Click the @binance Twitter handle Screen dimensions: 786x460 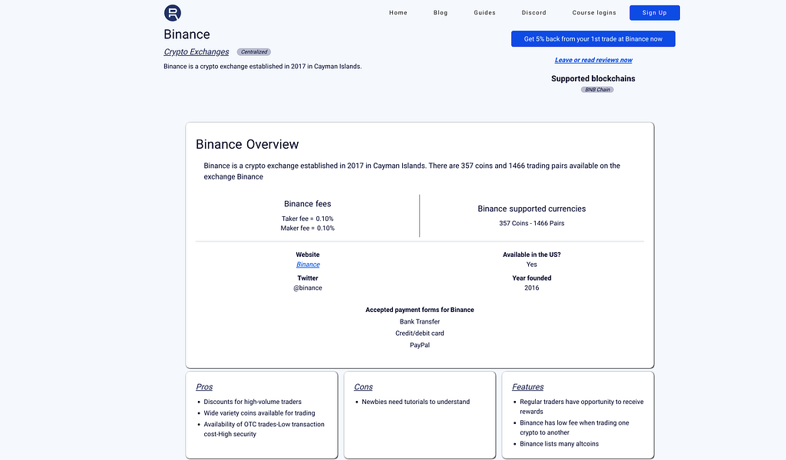[308, 287]
